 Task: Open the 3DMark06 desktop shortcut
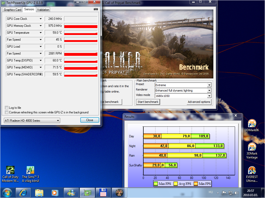point(252,125)
